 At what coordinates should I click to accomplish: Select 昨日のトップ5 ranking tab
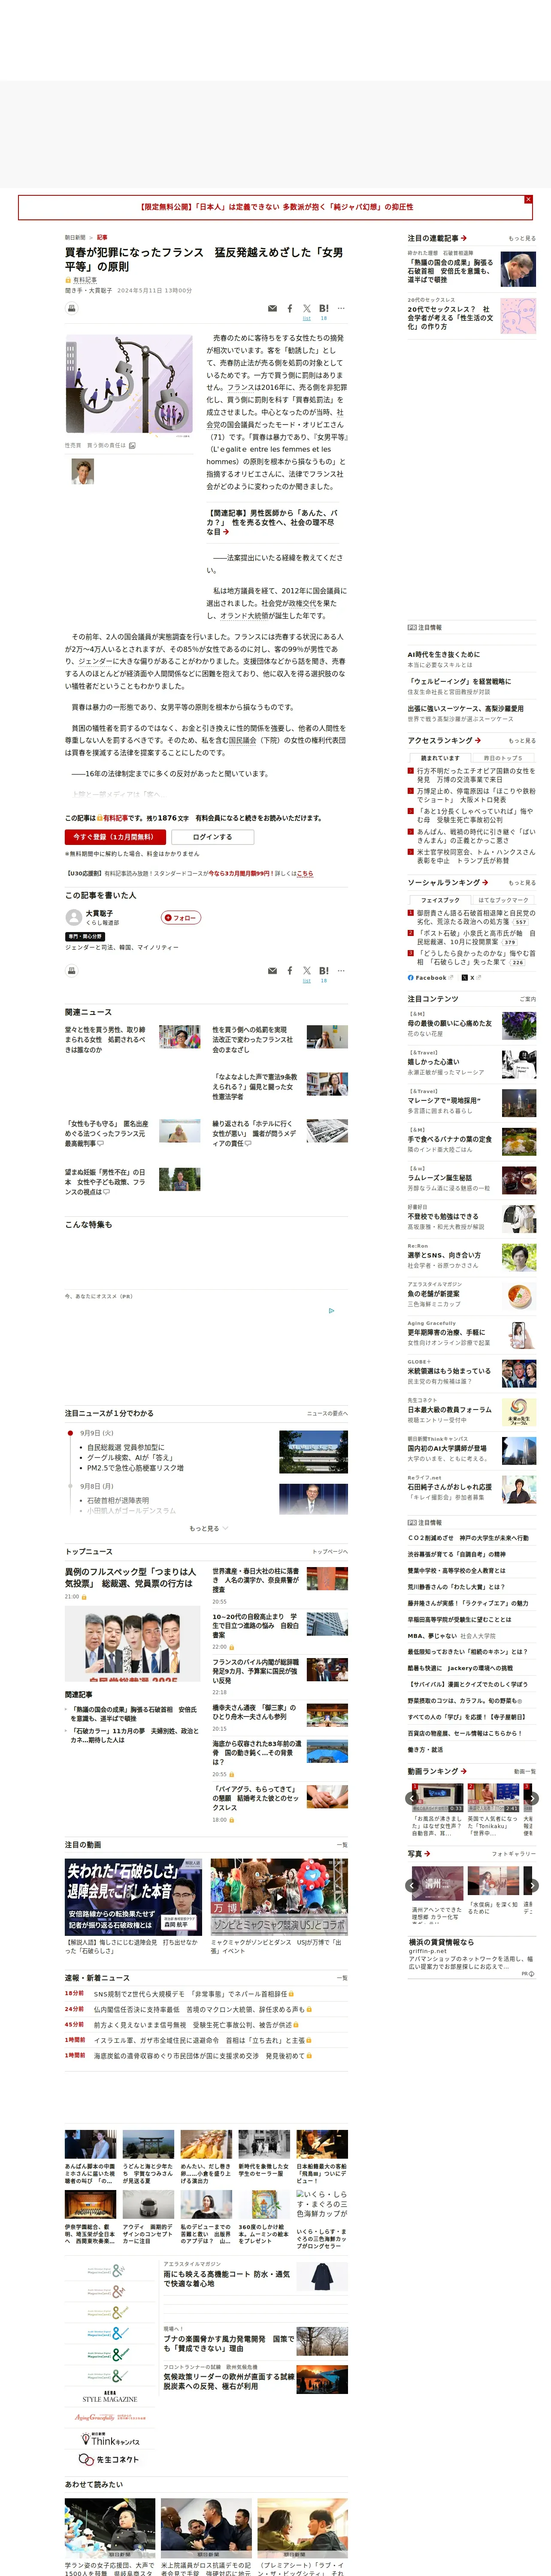(504, 758)
